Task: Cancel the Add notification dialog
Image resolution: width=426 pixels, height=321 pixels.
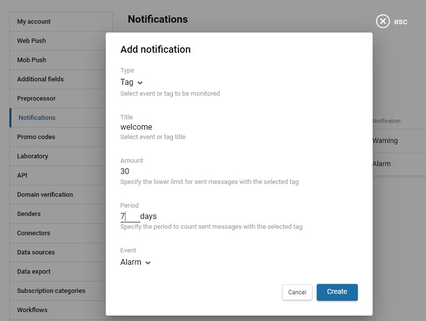Action: coord(297,292)
